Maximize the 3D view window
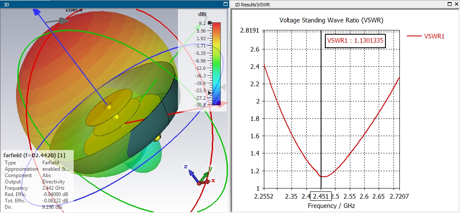This screenshot has width=460, height=213. 225,4
